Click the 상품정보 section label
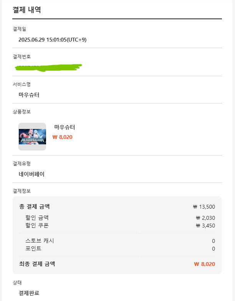The width and height of the screenshot is (235, 301). pos(22,112)
